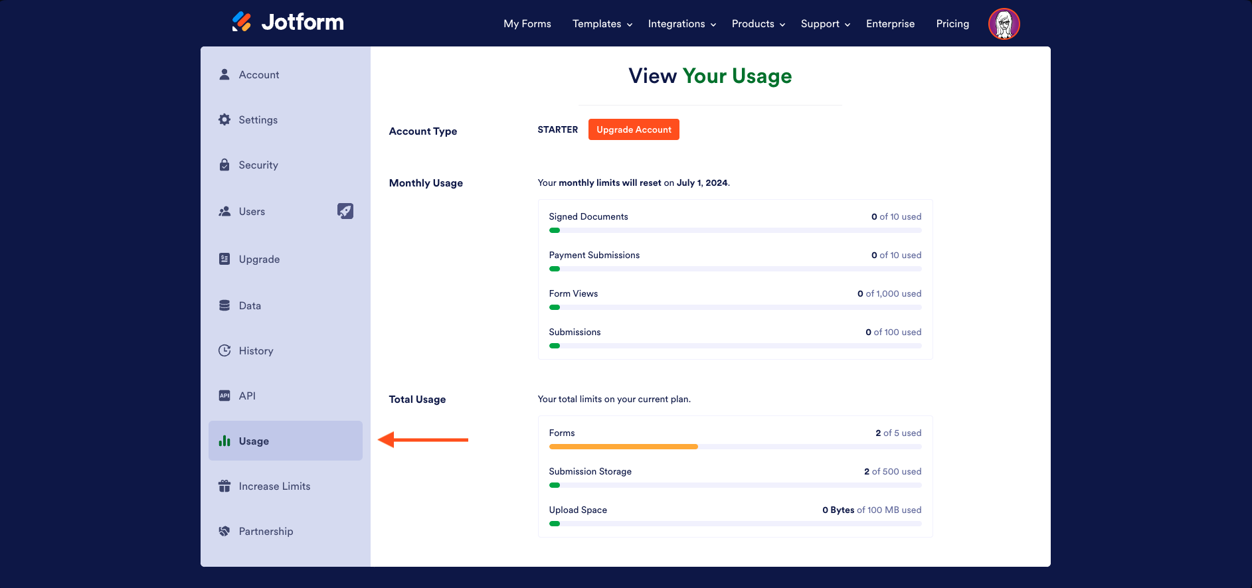Click the Jotform logo icon
Viewport: 1252px width, 588px height.
(242, 22)
